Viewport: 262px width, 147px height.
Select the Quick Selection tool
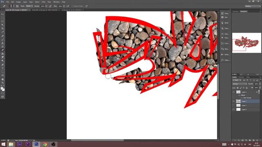pos(2,25)
